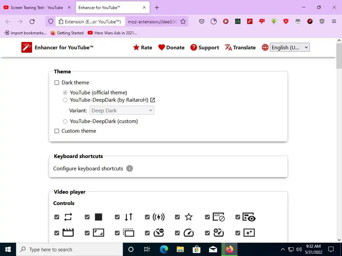Click the star control icon
The image size is (342, 256).
[x=189, y=217]
